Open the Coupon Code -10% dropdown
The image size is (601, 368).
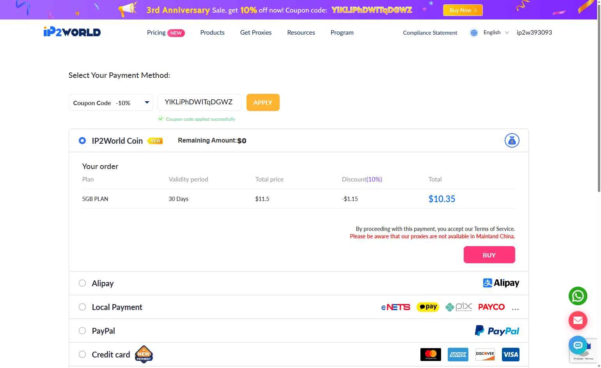click(x=111, y=102)
